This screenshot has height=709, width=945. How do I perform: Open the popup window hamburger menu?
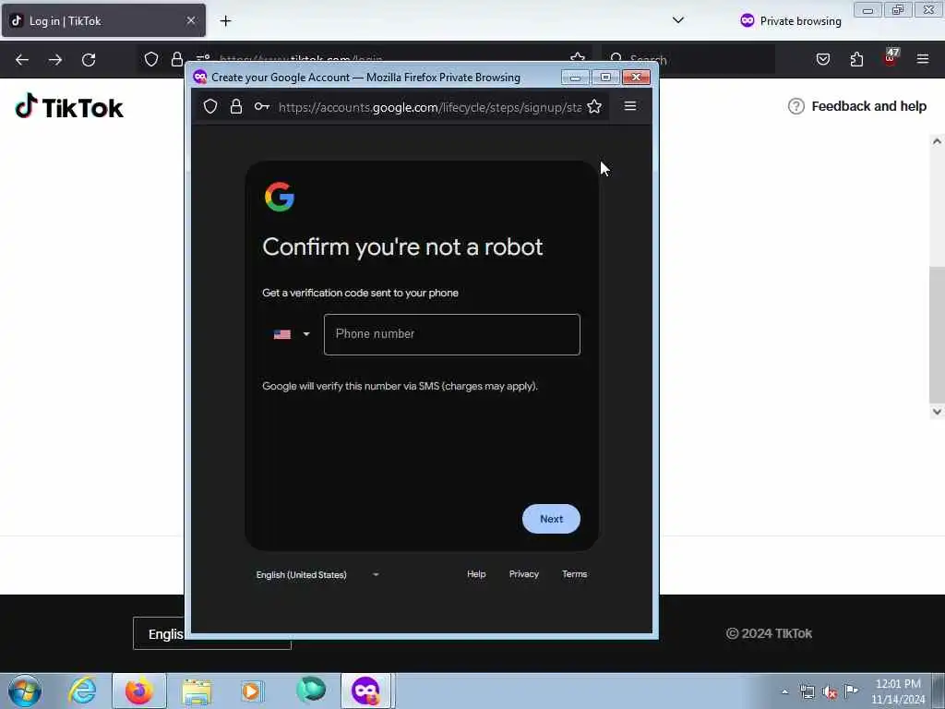click(630, 106)
